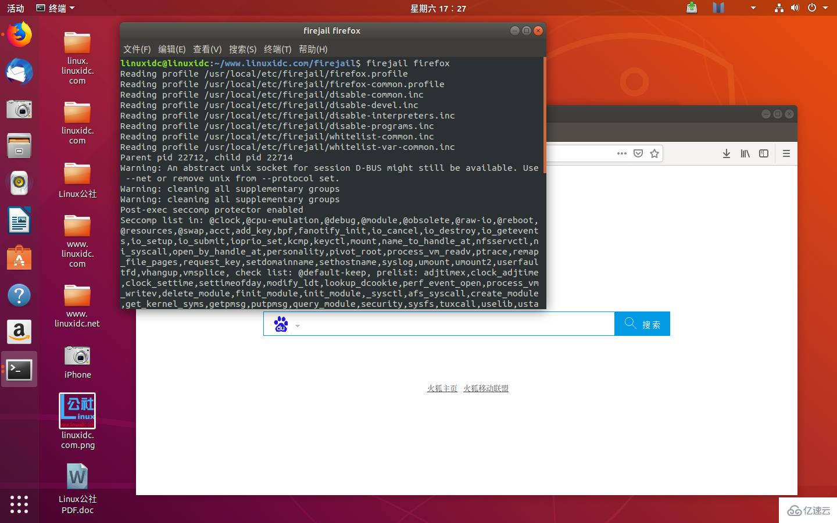Open the terminal 查看(V) menu
Screen dimensions: 837x523
208,49
